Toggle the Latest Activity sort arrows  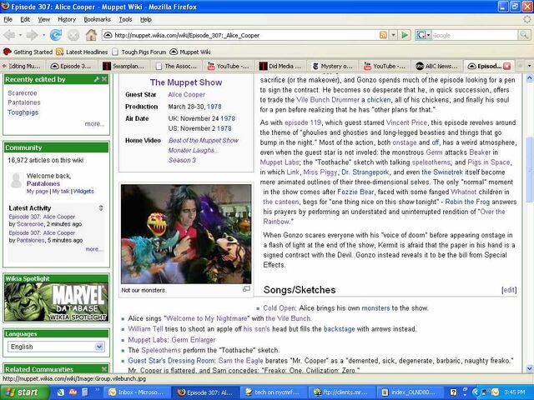click(x=101, y=207)
